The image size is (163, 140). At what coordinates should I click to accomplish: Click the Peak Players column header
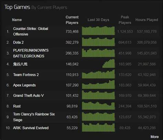click(125, 20)
